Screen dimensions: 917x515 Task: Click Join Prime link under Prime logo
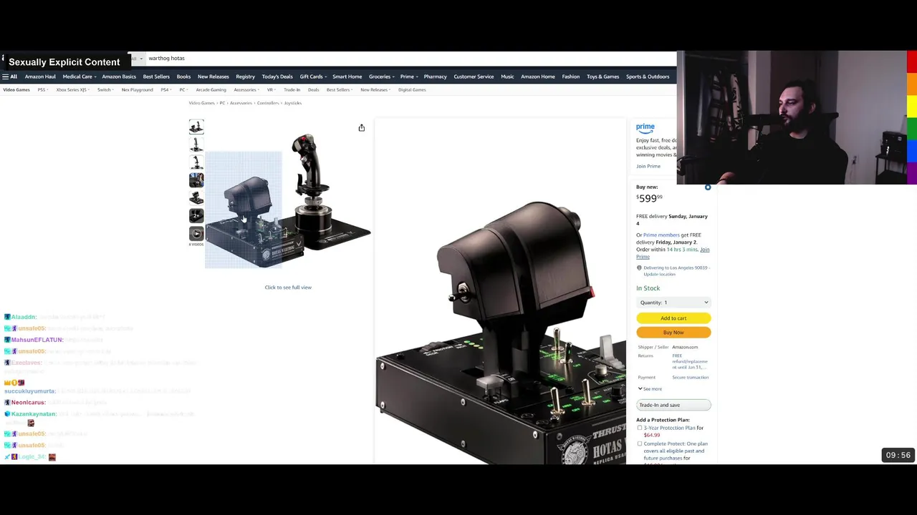(x=648, y=167)
